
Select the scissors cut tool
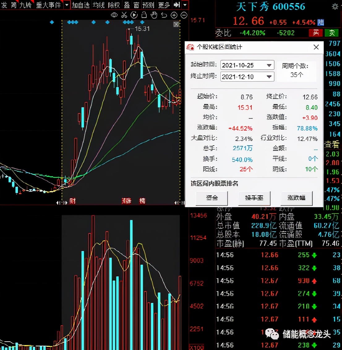[124, 15]
